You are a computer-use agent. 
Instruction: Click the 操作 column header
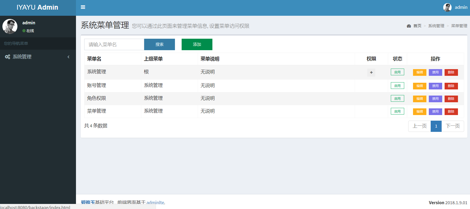[435, 59]
